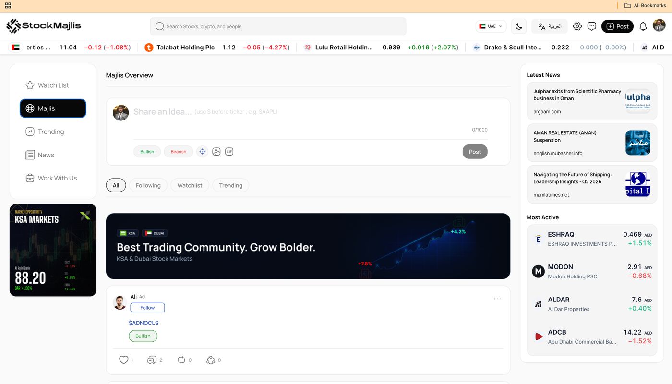
Task: Open AMAN REAL ESTATE Suspension news
Action: 592,143
